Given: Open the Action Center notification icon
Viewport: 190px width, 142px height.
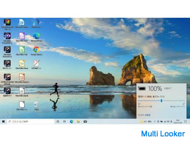Looking at the screenshot, I should click(x=186, y=122).
